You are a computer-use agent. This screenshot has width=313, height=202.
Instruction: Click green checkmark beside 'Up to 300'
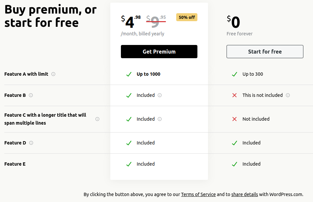click(x=235, y=74)
